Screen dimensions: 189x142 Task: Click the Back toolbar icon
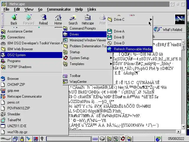(x=14, y=17)
